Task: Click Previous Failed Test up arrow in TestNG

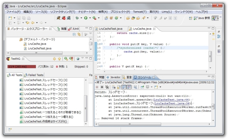Action: pyautogui.click(x=59, y=59)
